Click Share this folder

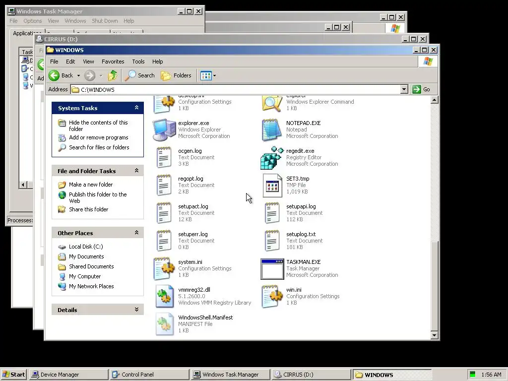pyautogui.click(x=83, y=209)
